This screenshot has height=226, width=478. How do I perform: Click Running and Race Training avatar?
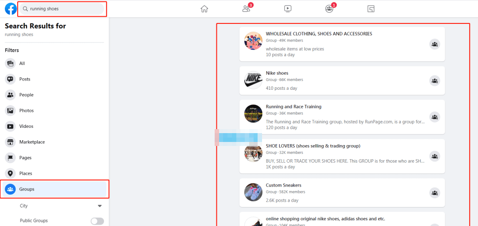pyautogui.click(x=253, y=114)
